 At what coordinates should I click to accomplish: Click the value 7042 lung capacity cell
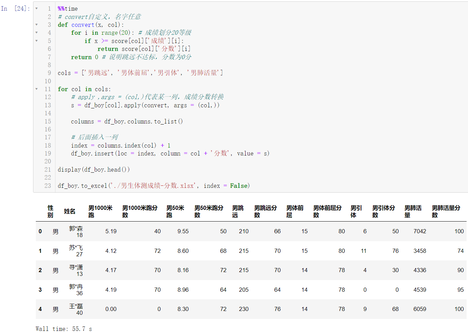tap(420, 232)
